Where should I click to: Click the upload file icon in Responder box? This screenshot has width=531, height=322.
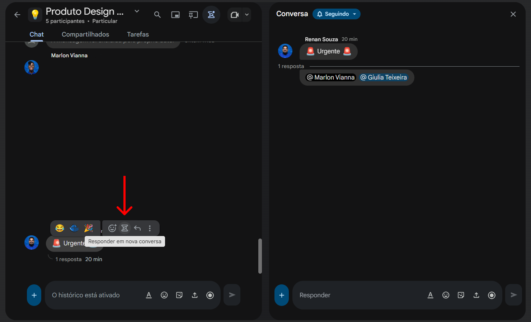point(476,295)
